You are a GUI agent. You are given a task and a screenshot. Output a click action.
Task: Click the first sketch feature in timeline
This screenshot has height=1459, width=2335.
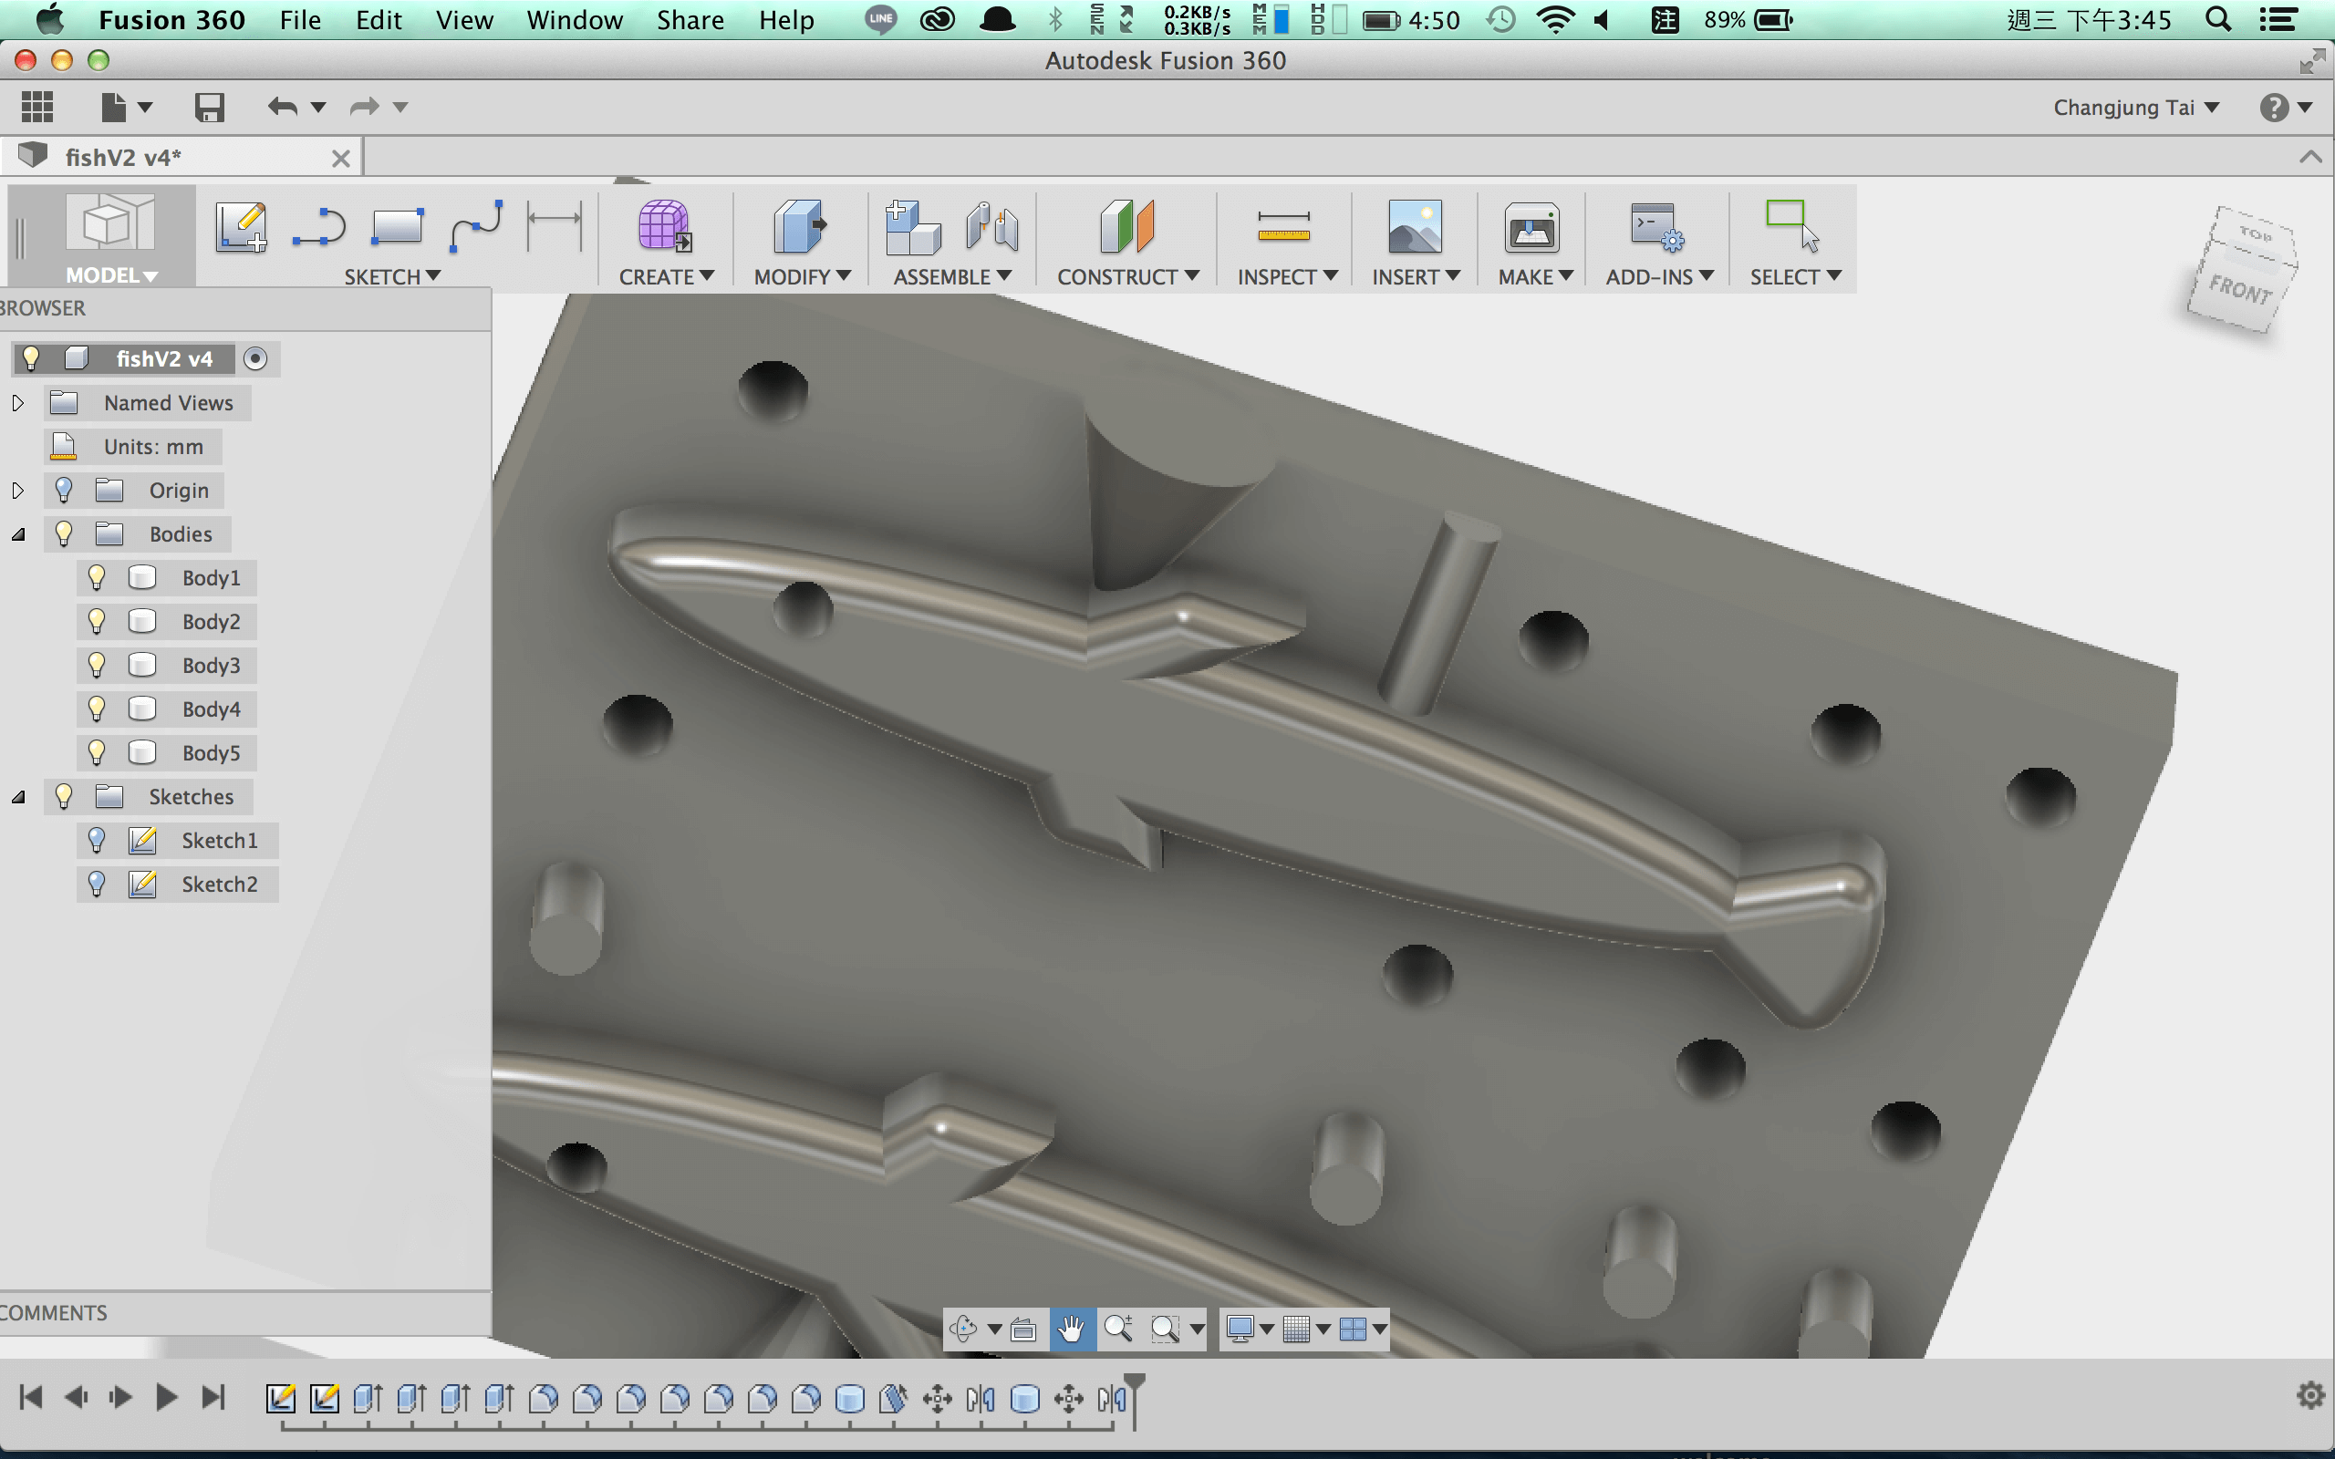[281, 1397]
